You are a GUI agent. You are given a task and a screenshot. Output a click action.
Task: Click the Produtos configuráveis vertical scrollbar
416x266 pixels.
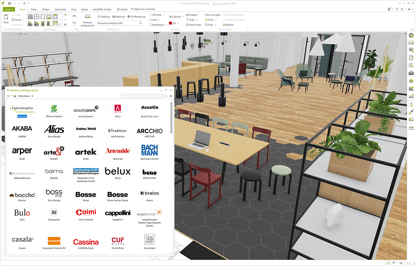click(x=171, y=118)
